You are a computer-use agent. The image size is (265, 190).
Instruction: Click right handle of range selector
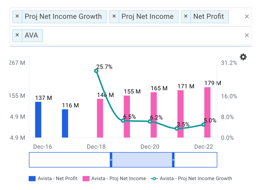click(x=173, y=160)
